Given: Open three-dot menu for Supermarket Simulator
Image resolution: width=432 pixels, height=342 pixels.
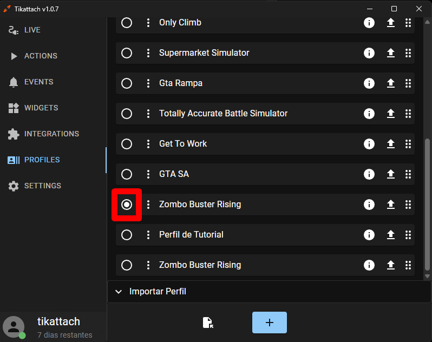Looking at the screenshot, I should (148, 53).
